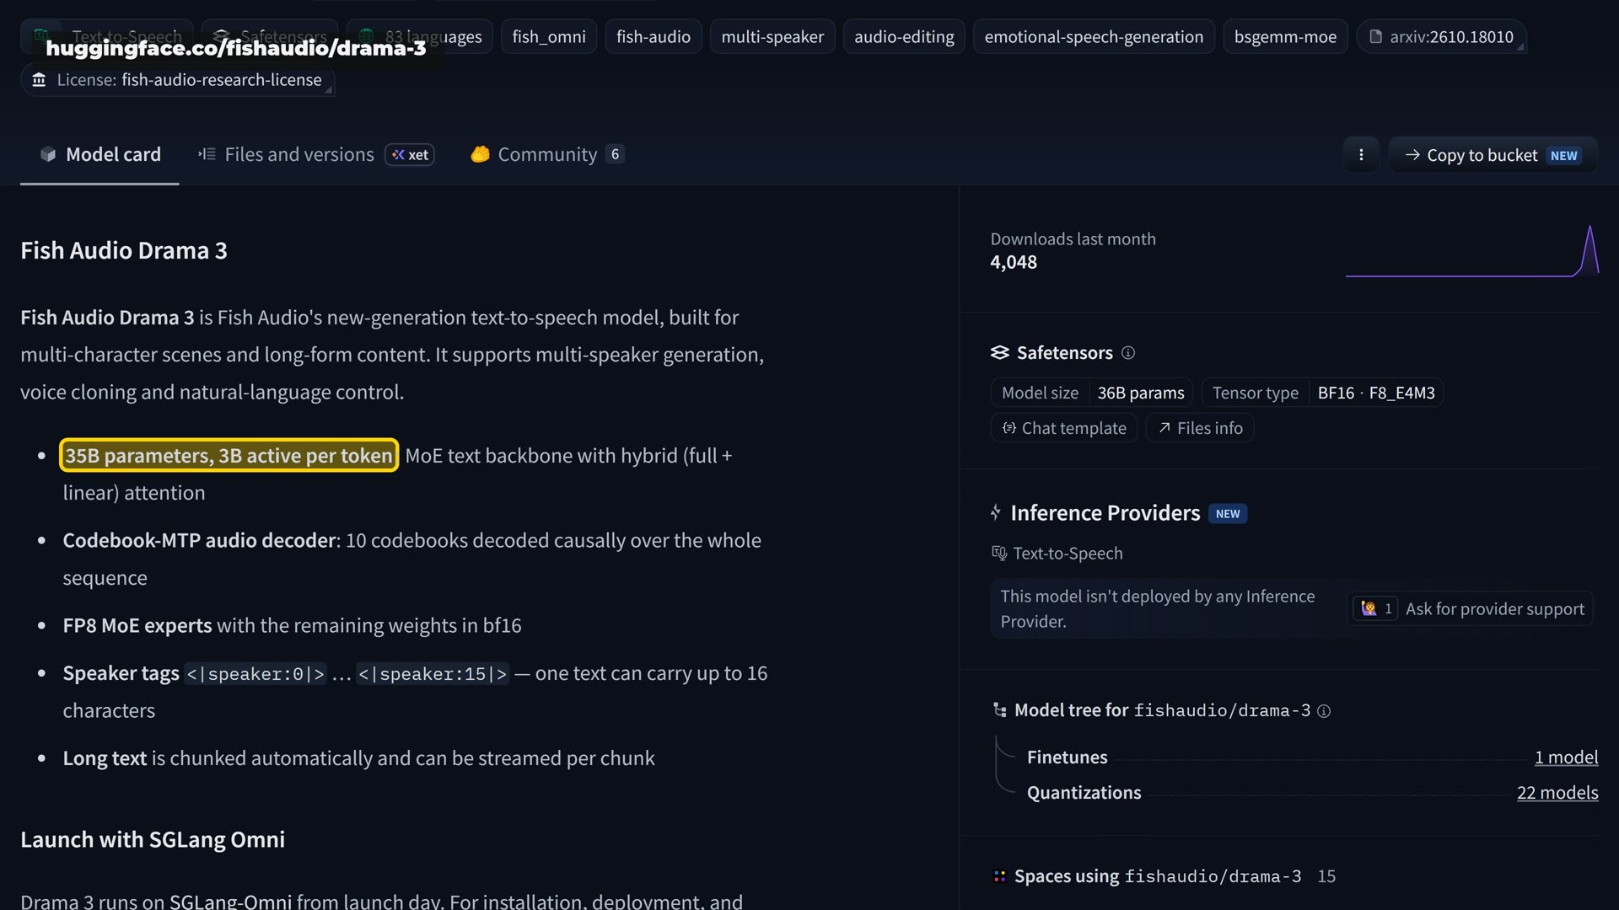Click the Model tree info icon

(1324, 711)
